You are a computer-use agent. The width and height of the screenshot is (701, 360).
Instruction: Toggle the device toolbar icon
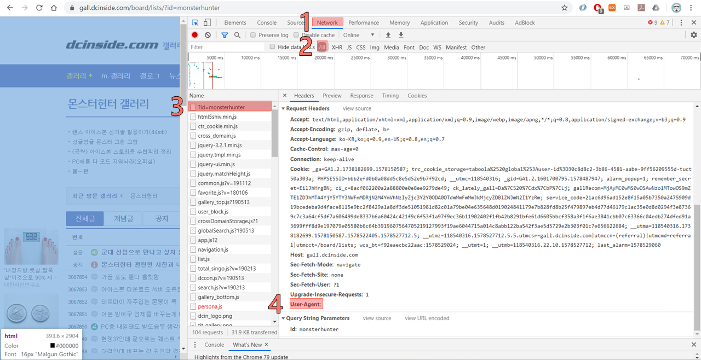[x=208, y=22]
